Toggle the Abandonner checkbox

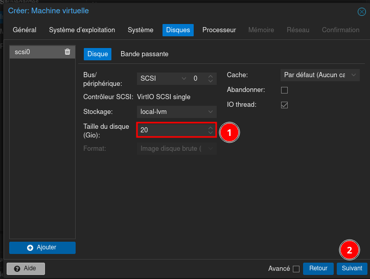point(285,90)
